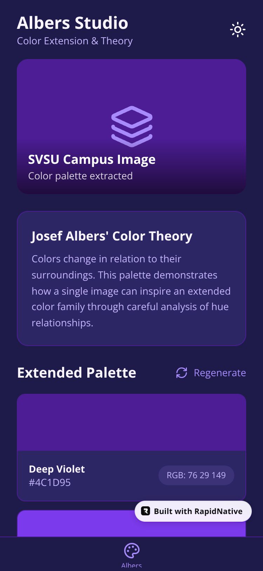
Task: Click the RGB: 76 29 149 badge
Action: coord(196,475)
